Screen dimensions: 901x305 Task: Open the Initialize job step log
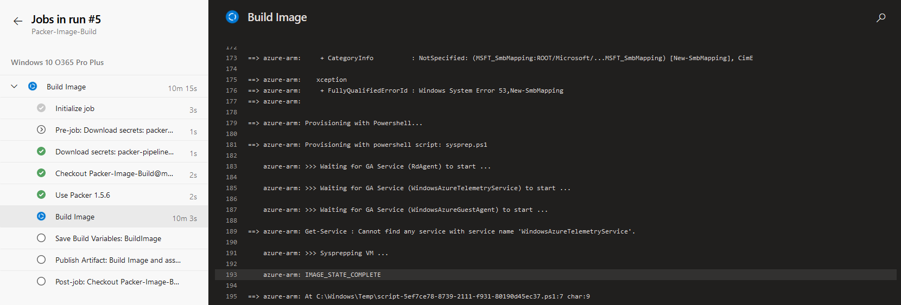[75, 108]
